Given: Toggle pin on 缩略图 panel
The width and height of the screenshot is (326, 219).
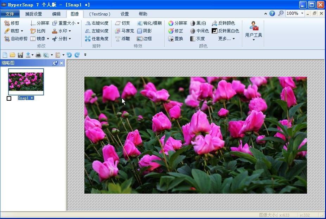Looking at the screenshot, I should (55, 63).
